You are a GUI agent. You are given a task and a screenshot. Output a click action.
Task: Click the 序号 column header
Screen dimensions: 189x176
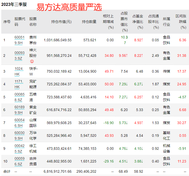coord(7,22)
